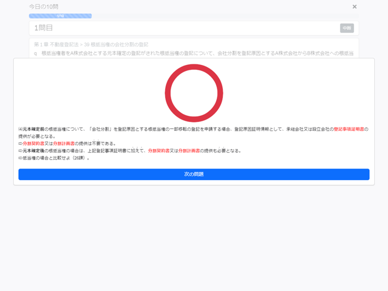
Task: Click the large red correct-answer circle
Action: 194,93
